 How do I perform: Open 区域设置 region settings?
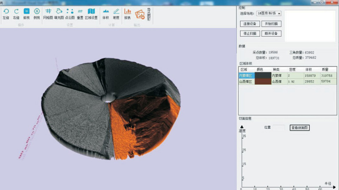pyautogui.click(x=91, y=12)
